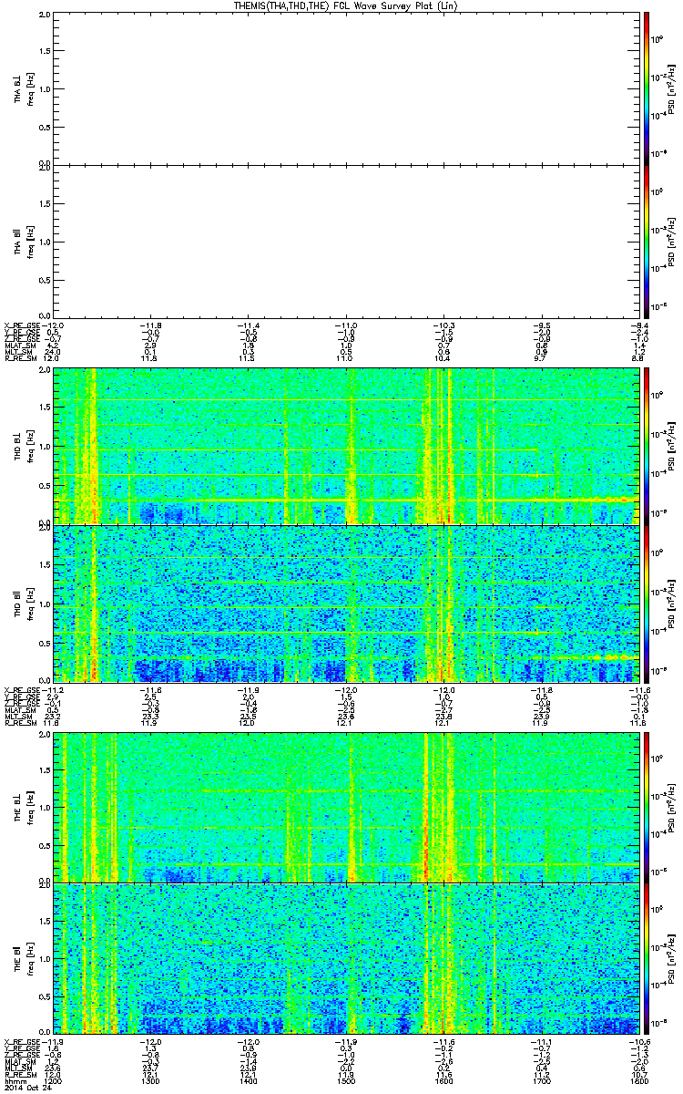Image resolution: width=683 pixels, height=1094 pixels.
Task: Click inside the THE B-parallel spectrogram panel
Action: click(344, 958)
